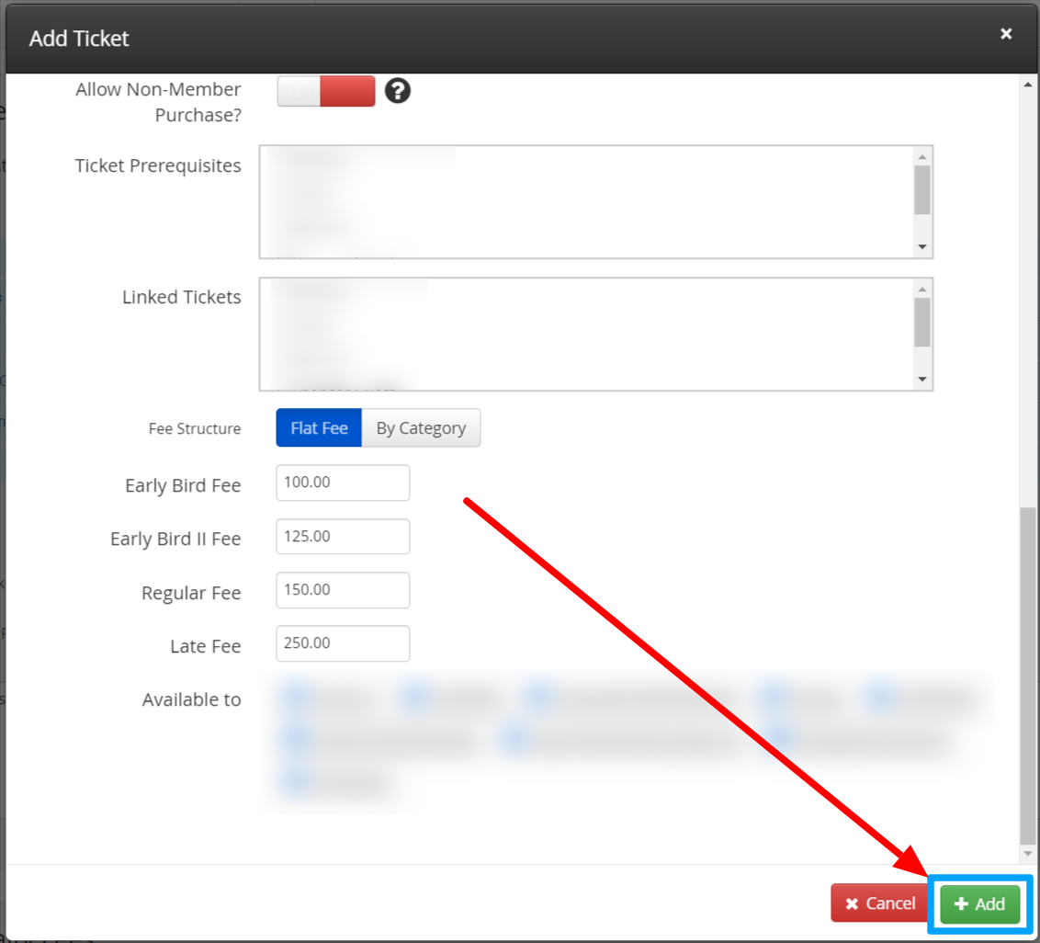Click the X icon inside the Cancel button
The height and width of the screenshot is (943, 1040).
coord(850,903)
